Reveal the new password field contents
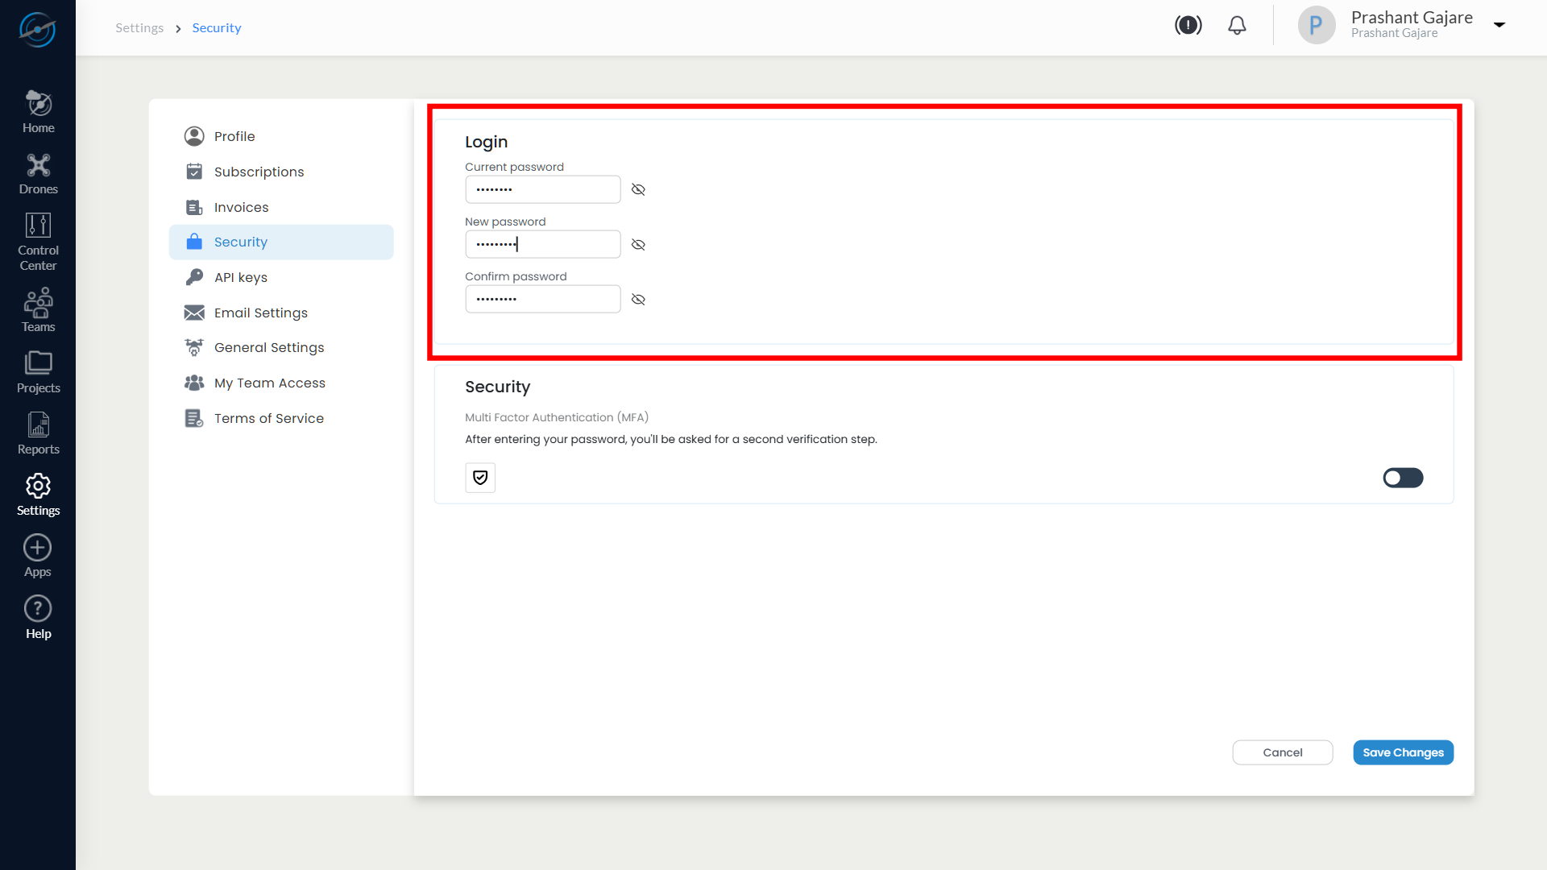 (638, 244)
